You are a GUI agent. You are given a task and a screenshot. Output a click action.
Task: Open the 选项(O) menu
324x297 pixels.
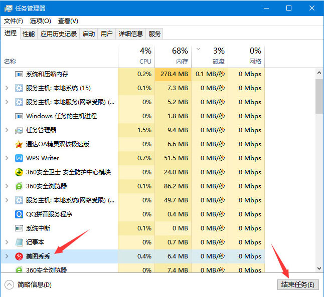(40, 21)
